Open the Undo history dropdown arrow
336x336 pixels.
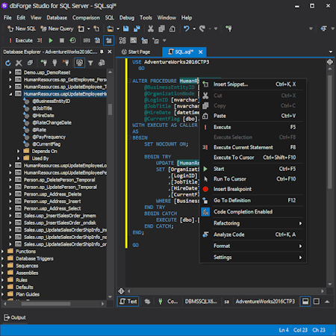pos(194,29)
